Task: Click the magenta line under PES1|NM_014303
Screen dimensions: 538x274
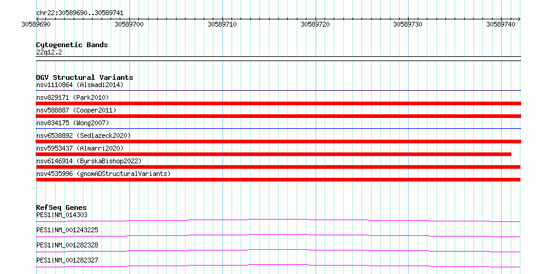Action: point(278,220)
